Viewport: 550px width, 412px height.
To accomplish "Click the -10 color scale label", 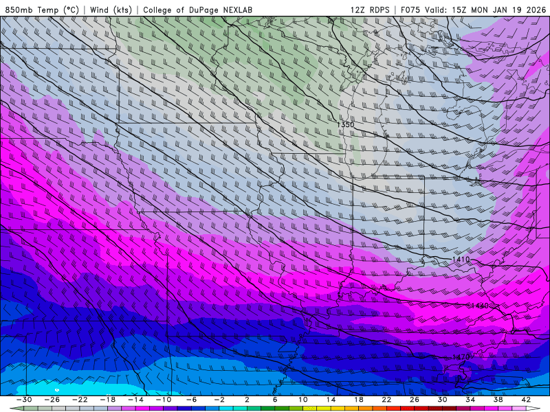I will 164,400.
